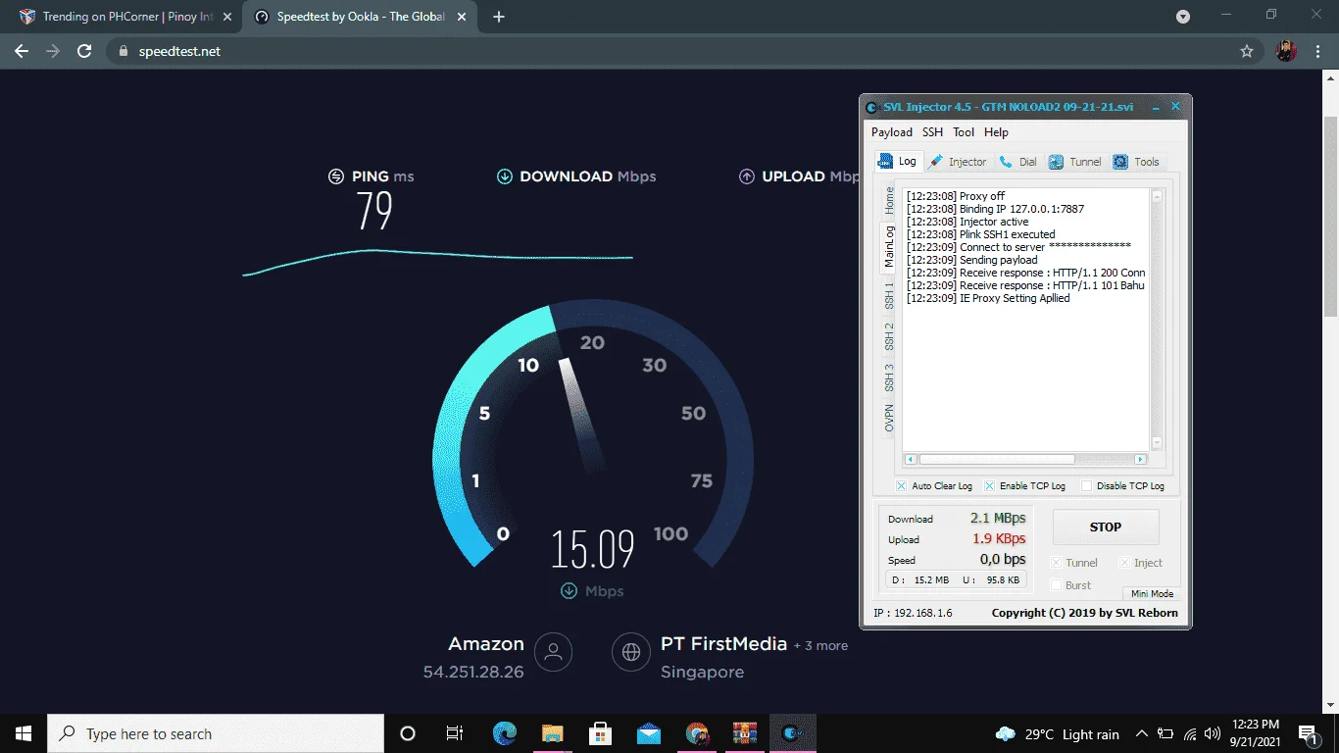Click the SVL Injector title bar logo icon
Image resolution: width=1339 pixels, height=753 pixels.
[872, 107]
